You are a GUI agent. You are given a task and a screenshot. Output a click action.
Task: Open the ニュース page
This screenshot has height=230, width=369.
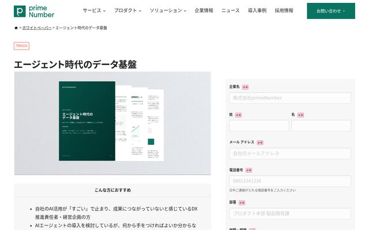(x=231, y=10)
